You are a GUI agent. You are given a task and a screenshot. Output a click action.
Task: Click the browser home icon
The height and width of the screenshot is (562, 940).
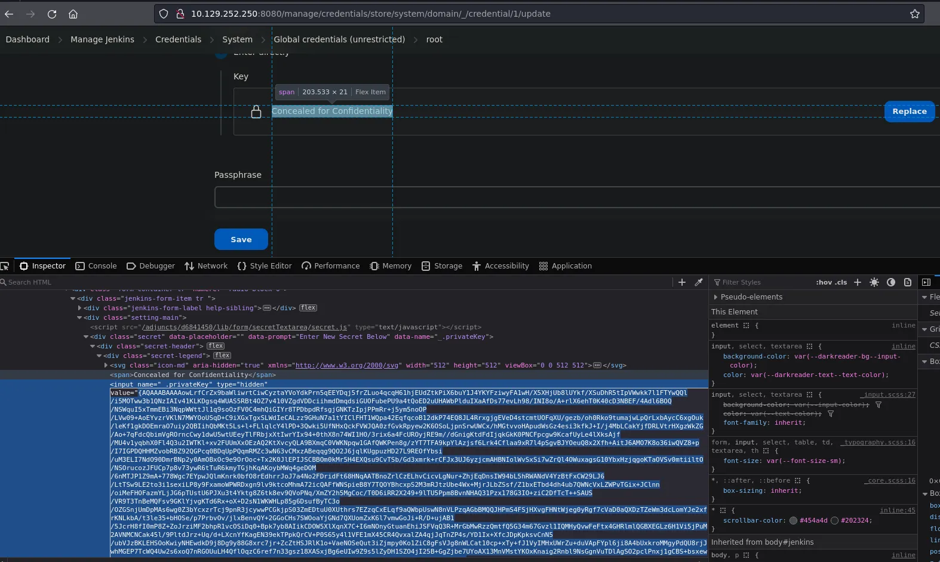click(73, 14)
